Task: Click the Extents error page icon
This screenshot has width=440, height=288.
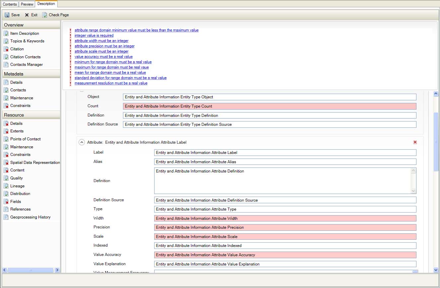Action: (6, 131)
